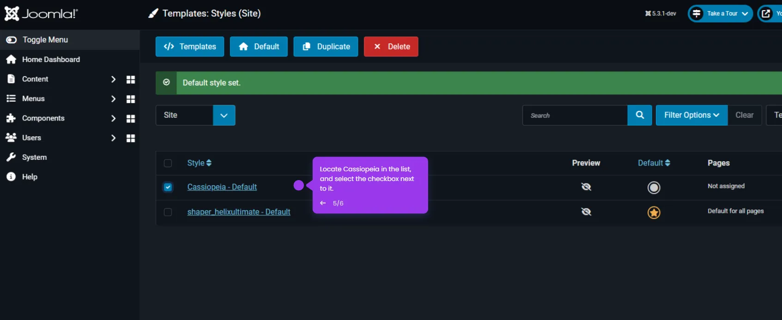Expand the Users submenu chevron
This screenshot has width=782, height=320.
pyautogui.click(x=113, y=138)
